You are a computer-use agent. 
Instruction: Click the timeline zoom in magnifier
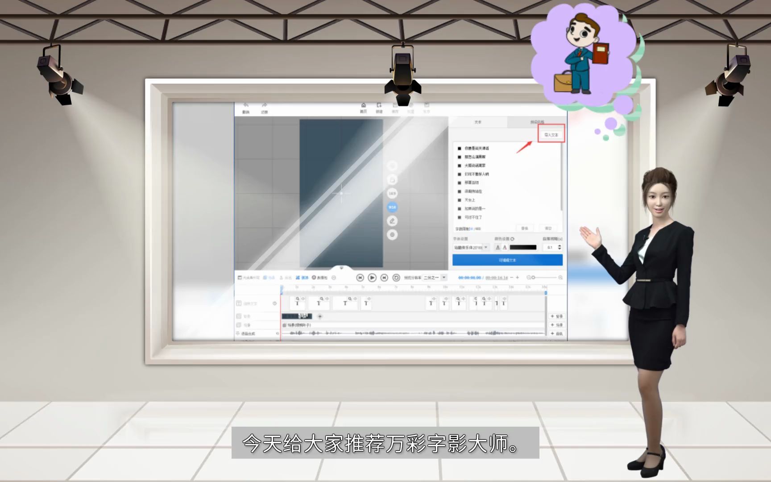pyautogui.click(x=560, y=278)
